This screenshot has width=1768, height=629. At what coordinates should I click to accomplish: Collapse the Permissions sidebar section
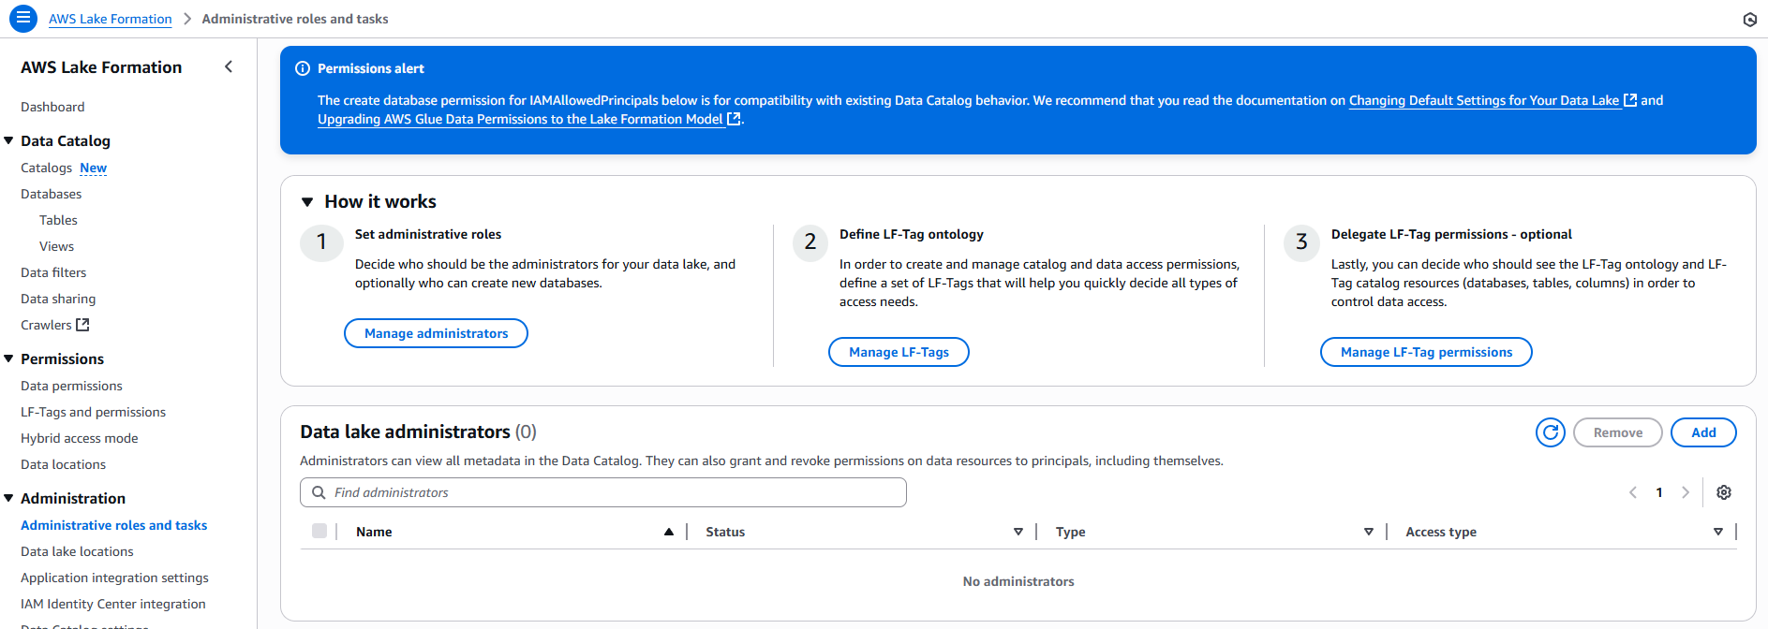click(x=9, y=359)
